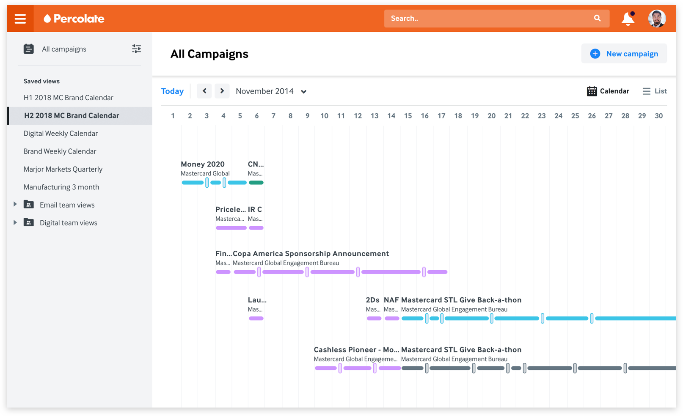Open the Lau... campaign title
The height and width of the screenshot is (416, 683).
[257, 300]
